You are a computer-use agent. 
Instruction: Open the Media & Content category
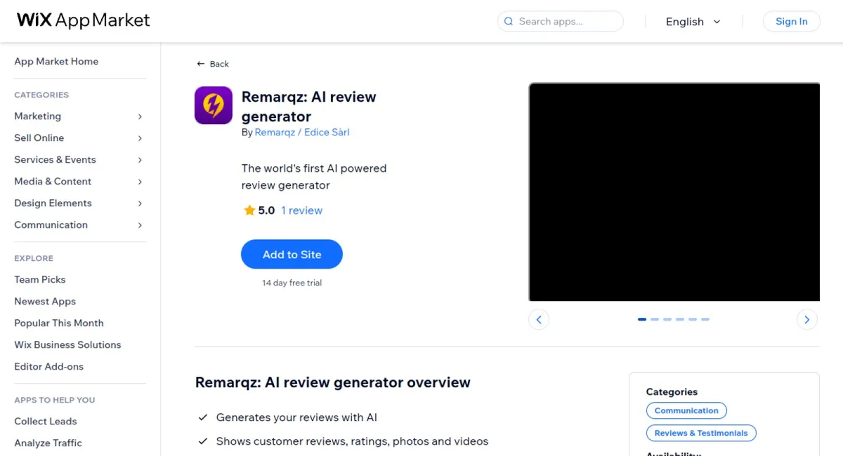53,181
